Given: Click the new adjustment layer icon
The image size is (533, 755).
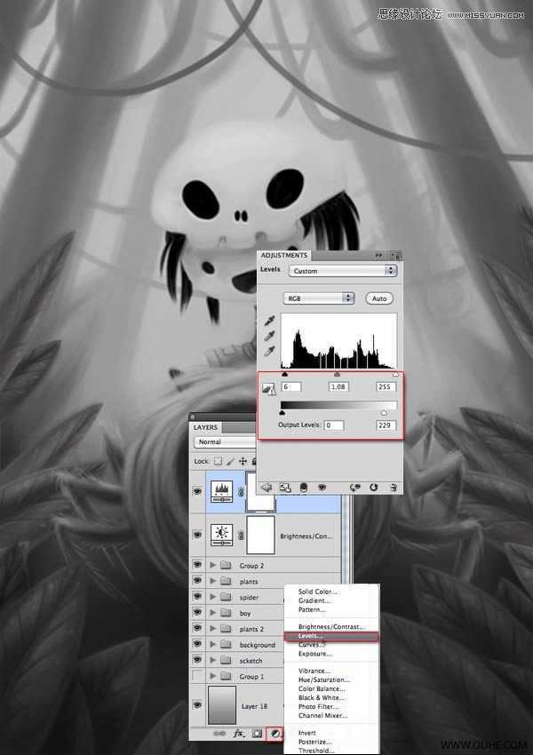Looking at the screenshot, I should pos(274,734).
